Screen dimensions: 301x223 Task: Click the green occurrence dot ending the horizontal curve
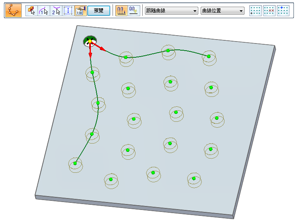209,57
